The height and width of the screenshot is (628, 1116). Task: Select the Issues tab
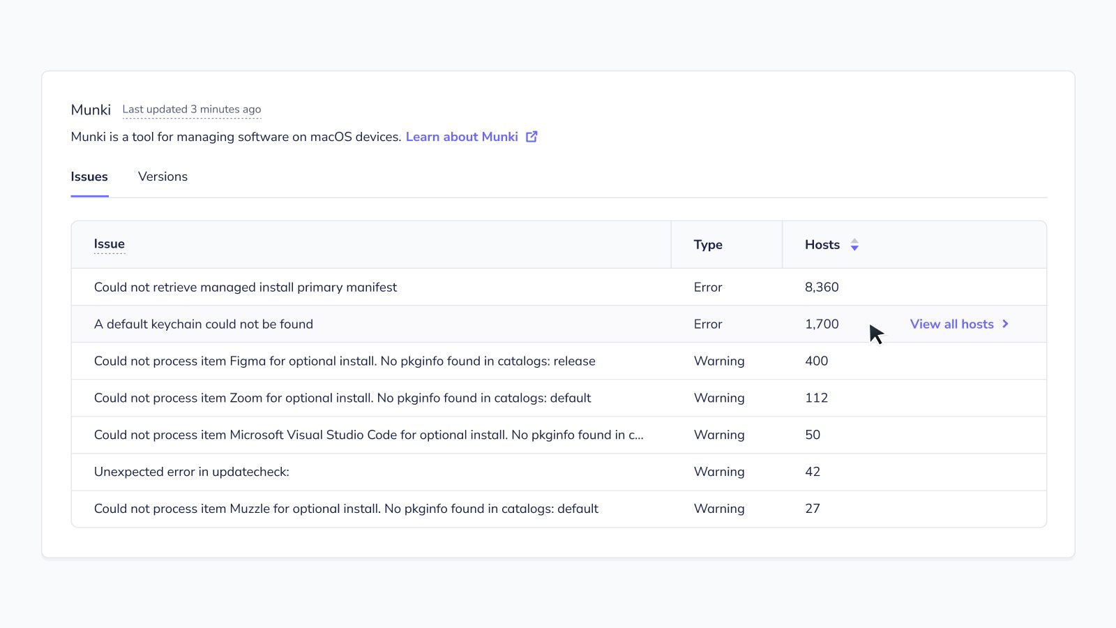tap(89, 177)
